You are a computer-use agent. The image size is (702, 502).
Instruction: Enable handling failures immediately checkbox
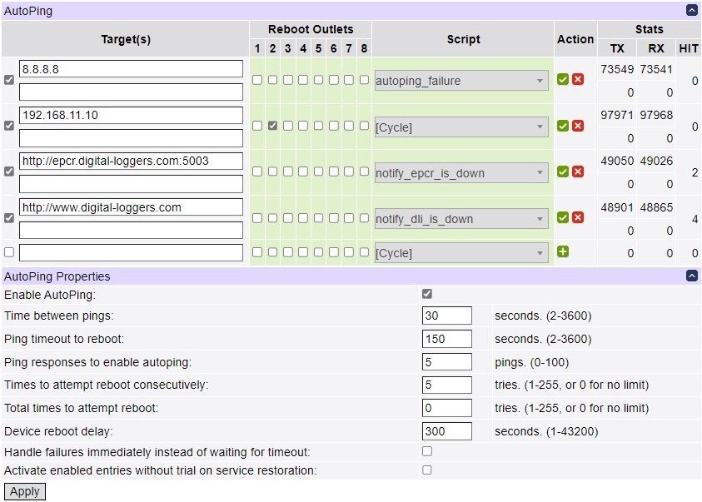(x=427, y=451)
